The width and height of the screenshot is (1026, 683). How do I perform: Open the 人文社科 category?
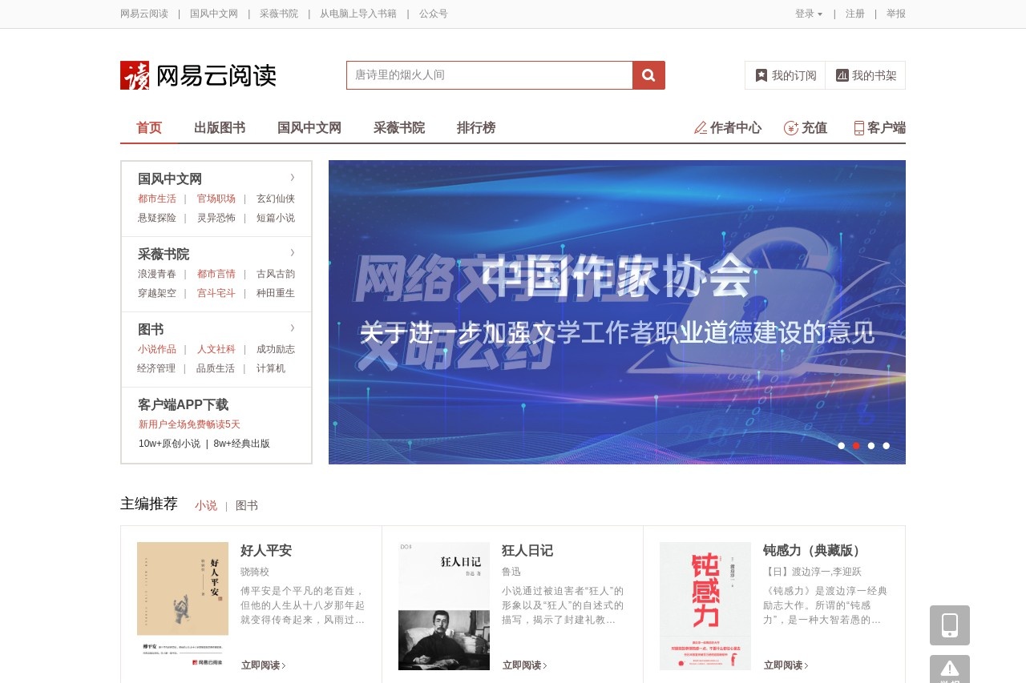click(216, 349)
